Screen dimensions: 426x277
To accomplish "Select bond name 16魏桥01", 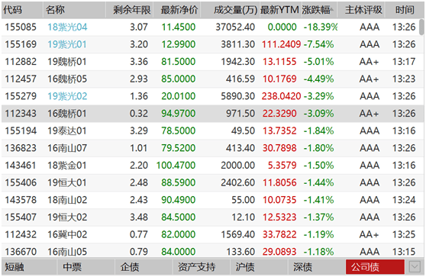I will 67,114.
